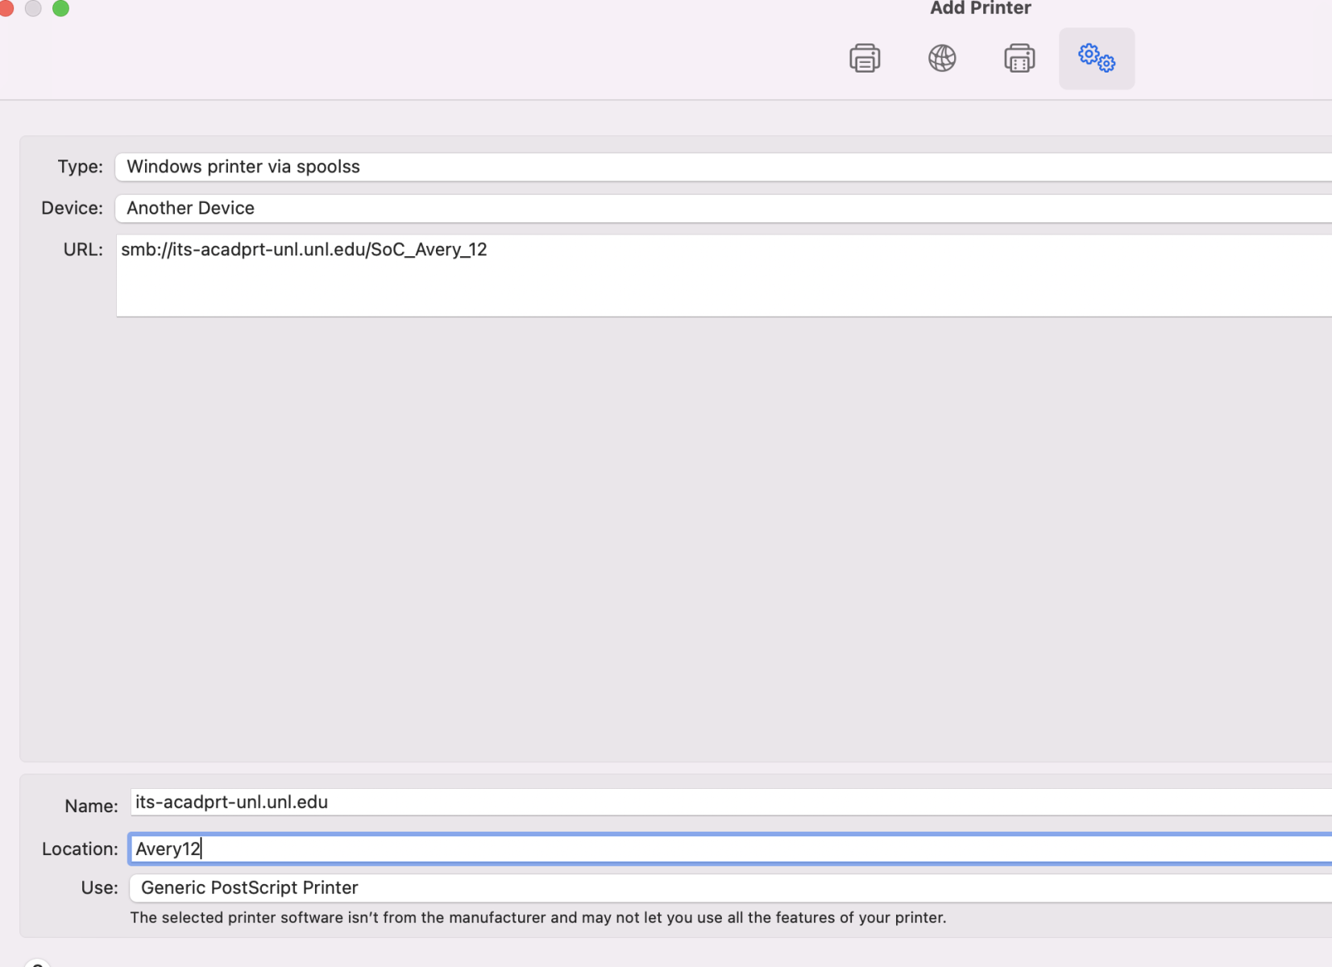1332x967 pixels.
Task: Click the green zoom window button
Action: point(60,8)
